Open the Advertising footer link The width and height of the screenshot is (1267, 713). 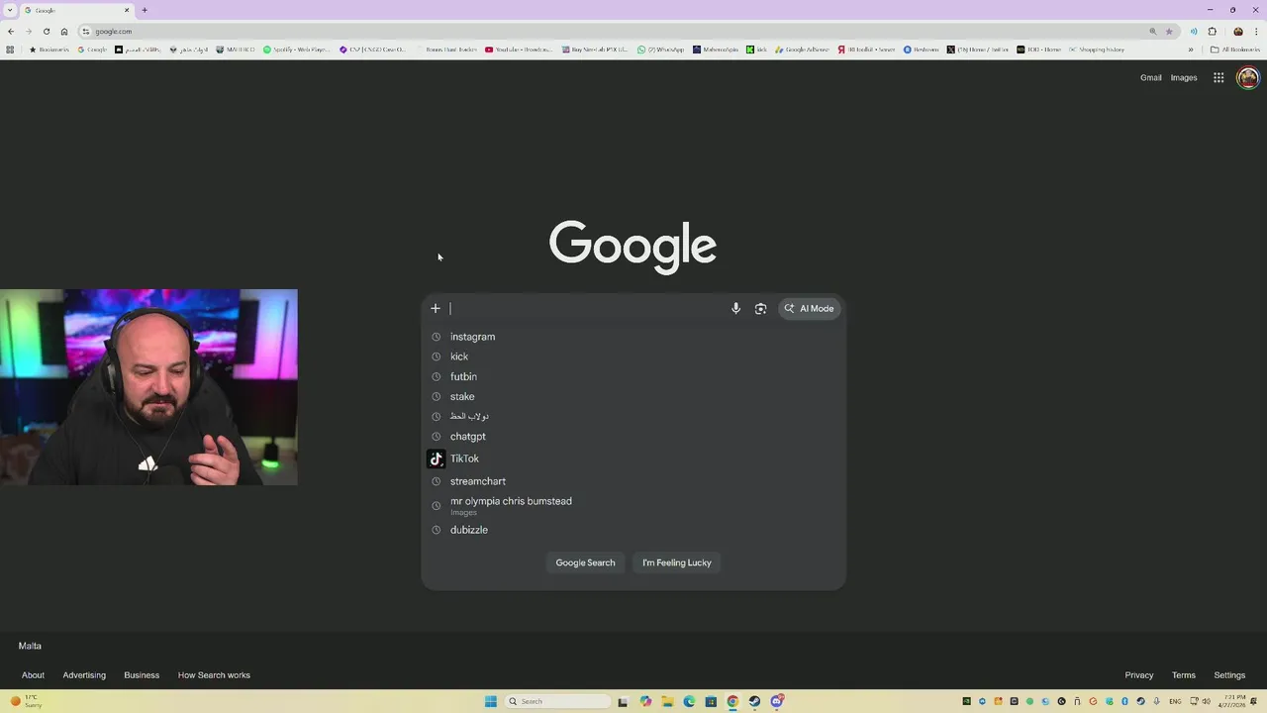(84, 675)
